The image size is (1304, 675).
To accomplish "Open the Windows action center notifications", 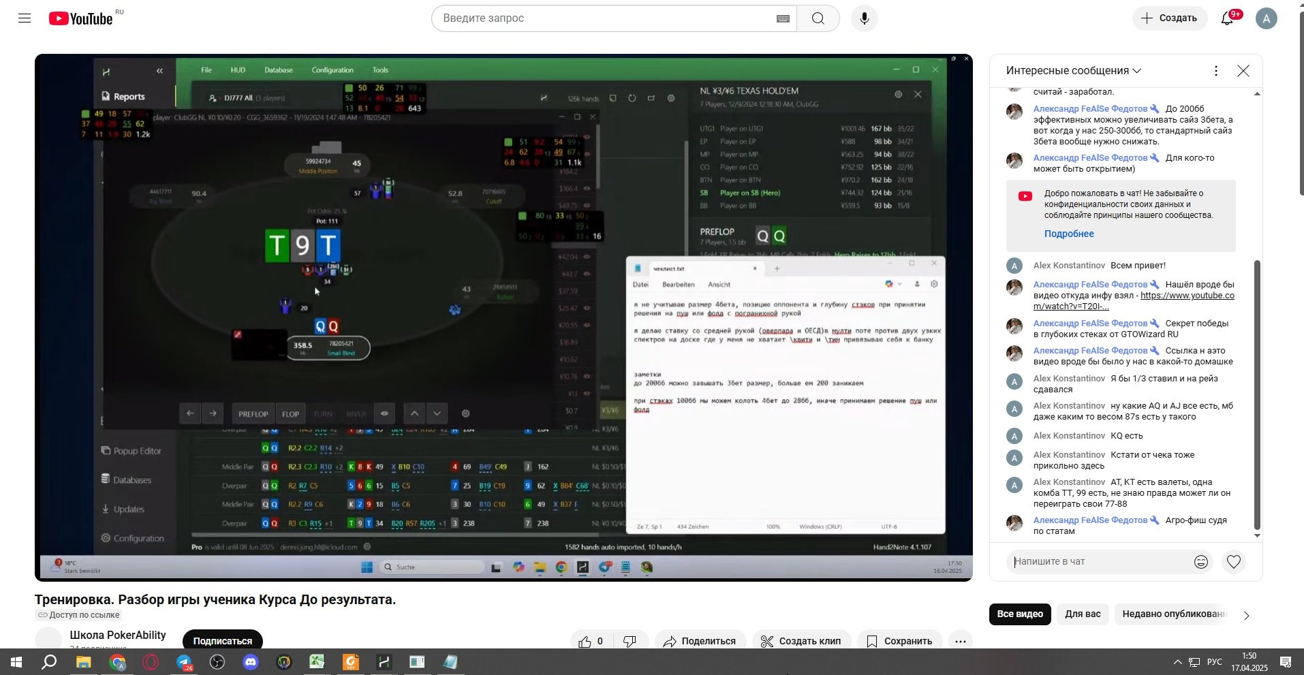I will [x=1286, y=662].
